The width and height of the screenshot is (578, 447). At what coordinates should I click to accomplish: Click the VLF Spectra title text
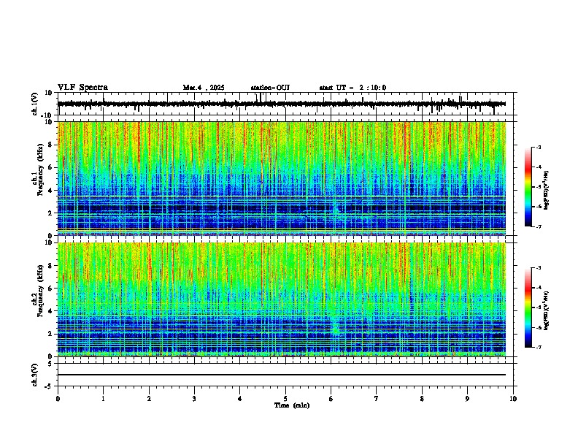pyautogui.click(x=82, y=87)
